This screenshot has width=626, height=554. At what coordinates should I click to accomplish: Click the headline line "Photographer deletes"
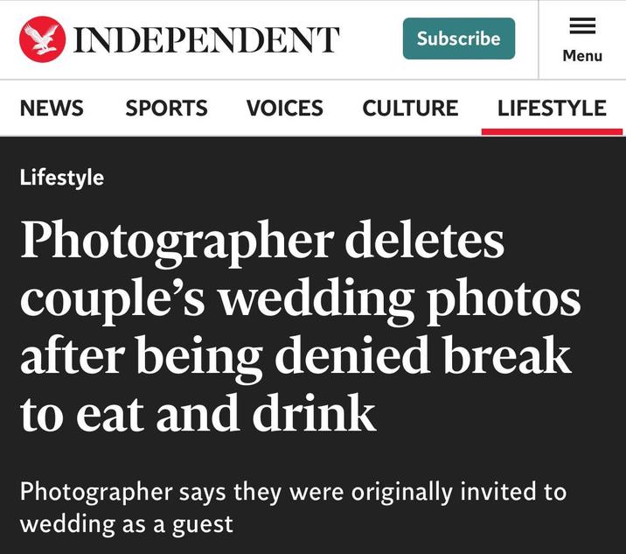pos(262,241)
